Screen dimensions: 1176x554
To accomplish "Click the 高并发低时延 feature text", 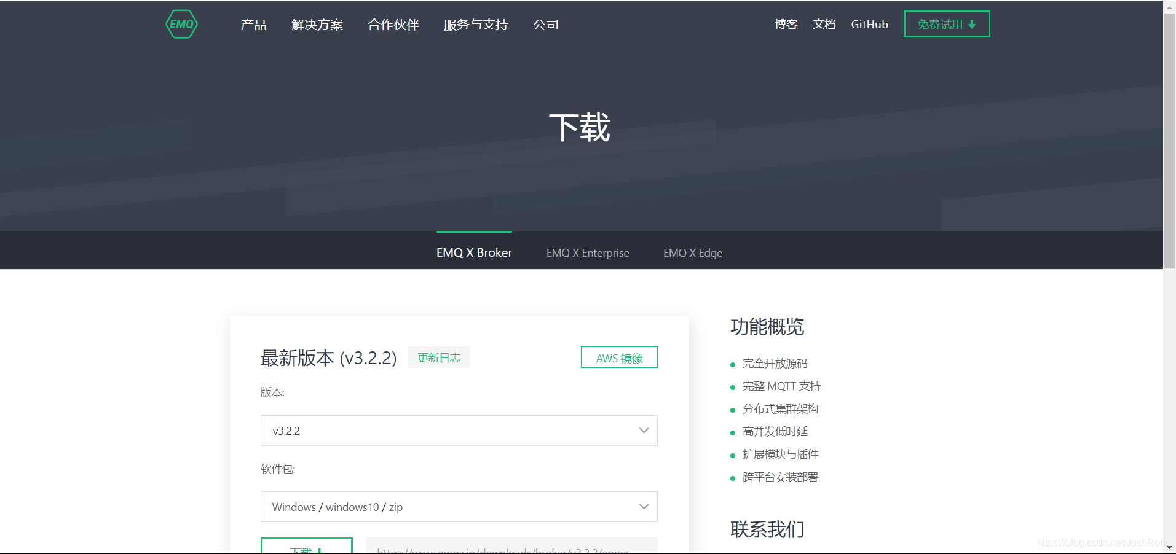I will pos(775,432).
